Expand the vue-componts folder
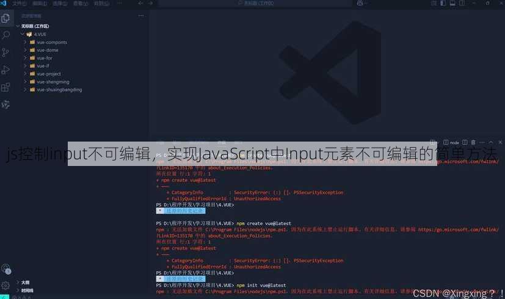This screenshot has width=505, height=299. pos(25,42)
